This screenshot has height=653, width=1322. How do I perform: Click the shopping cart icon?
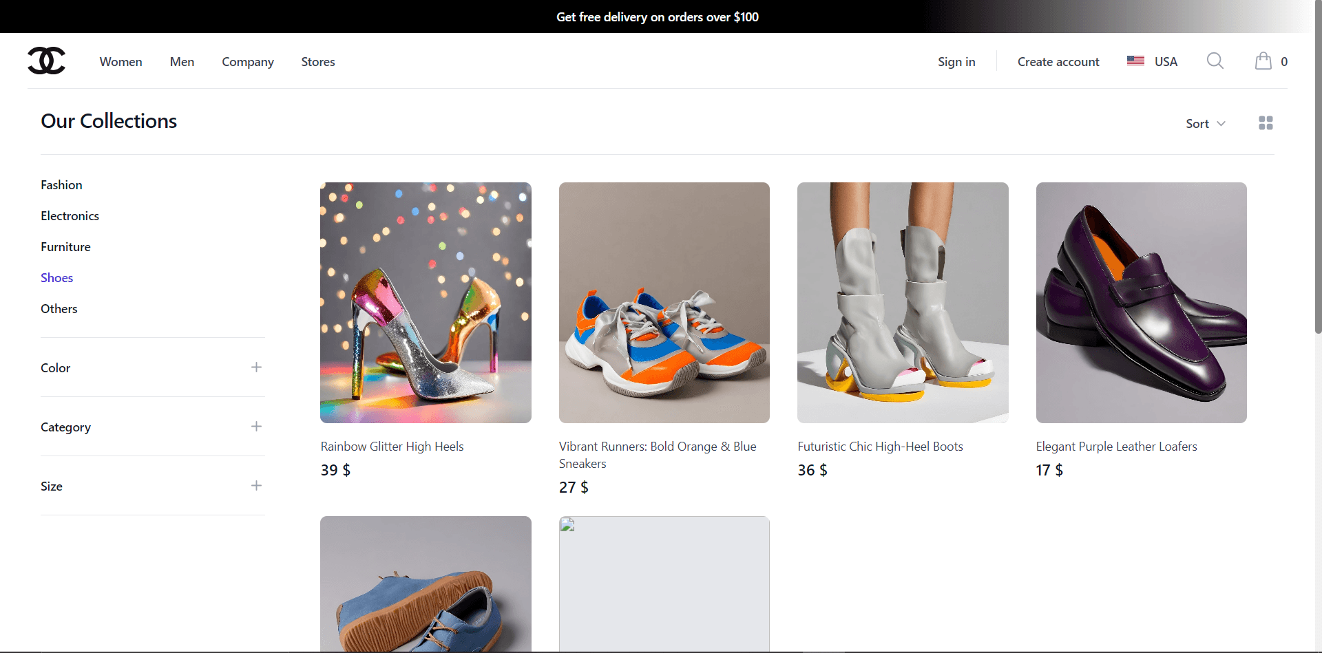(1263, 61)
